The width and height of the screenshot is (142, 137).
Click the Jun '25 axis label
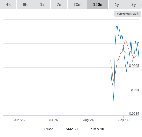click(19, 120)
